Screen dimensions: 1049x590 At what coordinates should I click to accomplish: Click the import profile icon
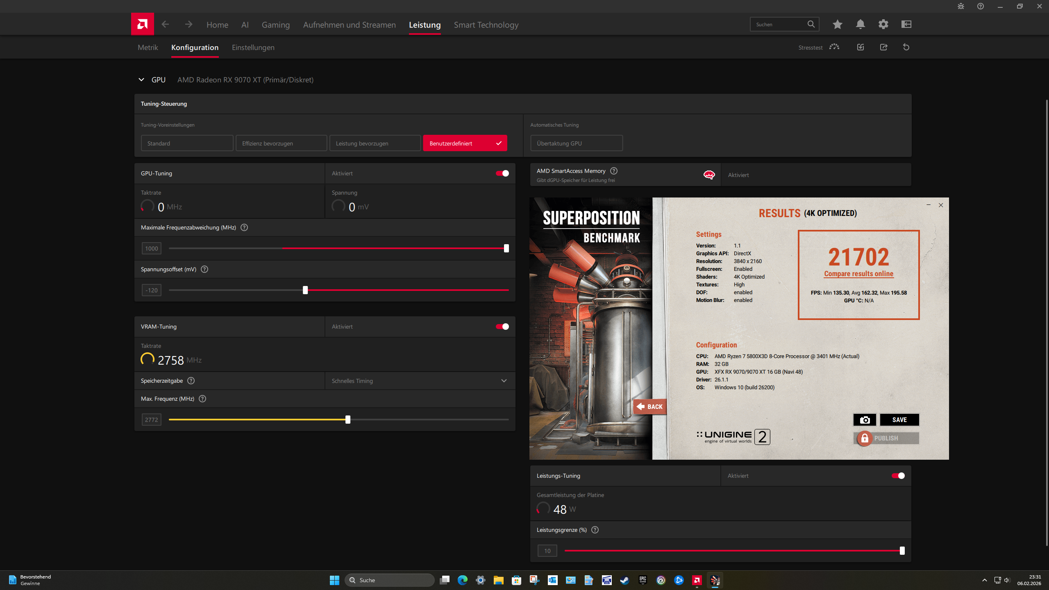click(x=861, y=47)
